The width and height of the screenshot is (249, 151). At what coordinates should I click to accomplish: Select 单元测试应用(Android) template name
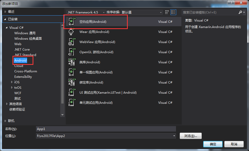pos(96,102)
